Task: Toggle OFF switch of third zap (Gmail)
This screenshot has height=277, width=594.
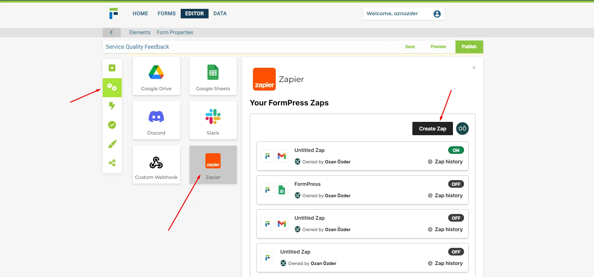Action: pos(456,218)
